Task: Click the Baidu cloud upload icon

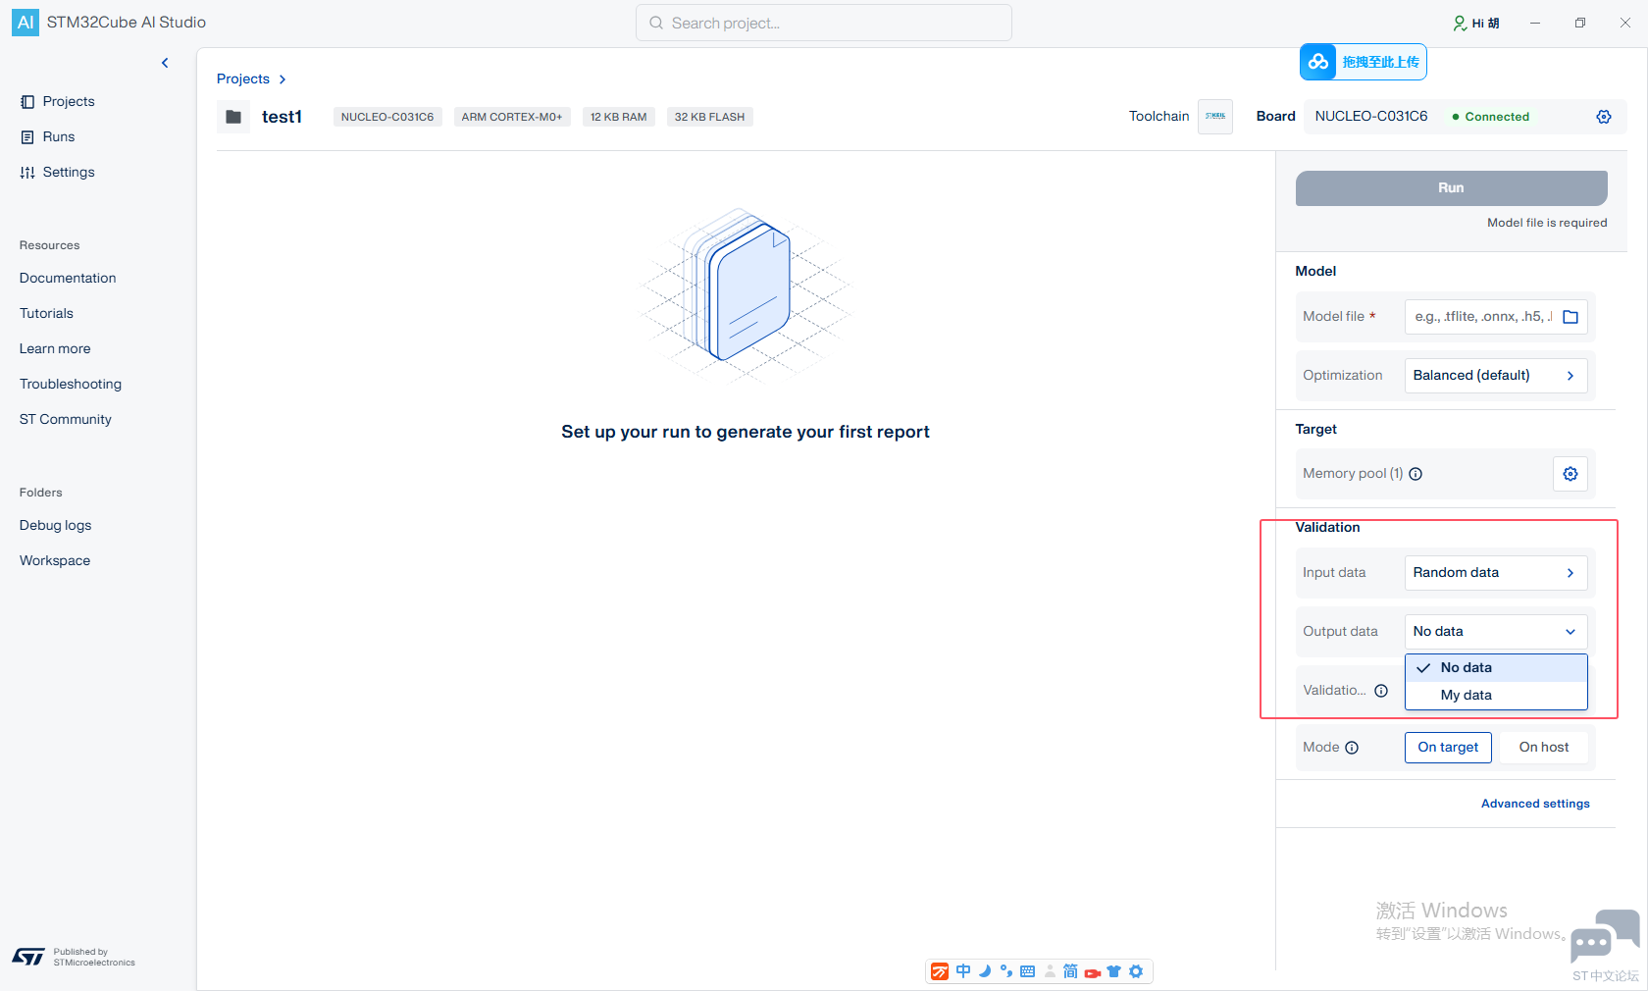Action: coord(1318,62)
